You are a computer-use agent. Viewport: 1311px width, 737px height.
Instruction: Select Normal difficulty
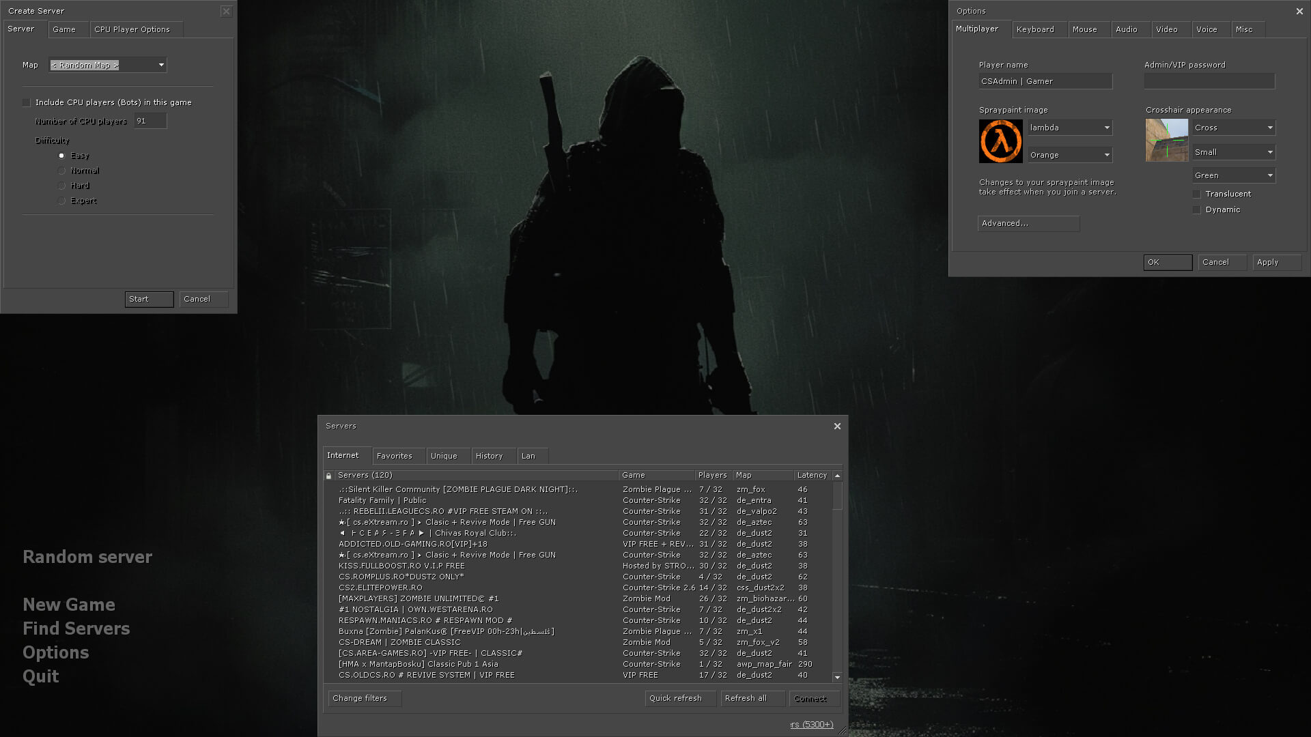[x=61, y=171]
